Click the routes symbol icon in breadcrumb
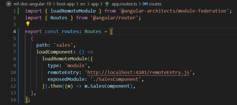 [145, 4]
